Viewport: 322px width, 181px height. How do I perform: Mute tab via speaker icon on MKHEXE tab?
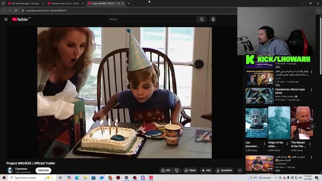pos(118,4)
